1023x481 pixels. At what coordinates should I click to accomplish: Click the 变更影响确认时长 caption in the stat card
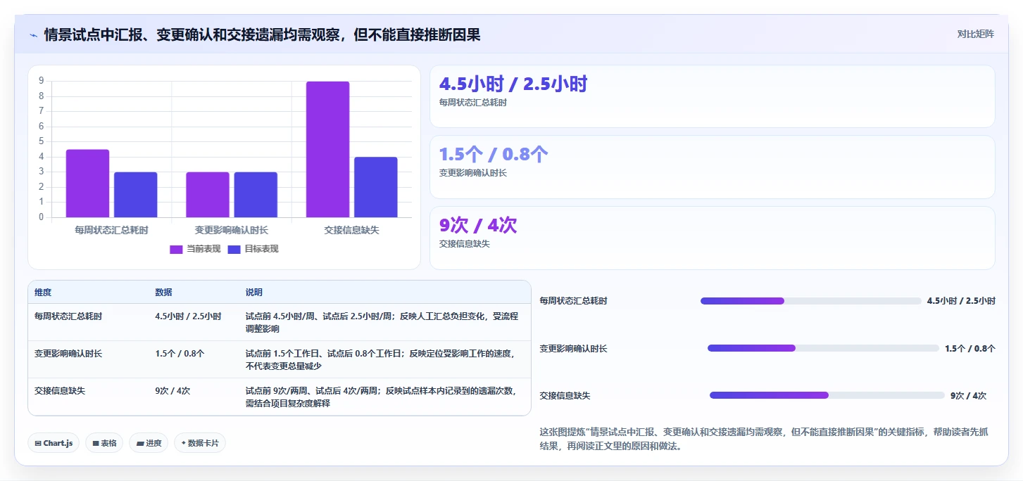point(472,173)
